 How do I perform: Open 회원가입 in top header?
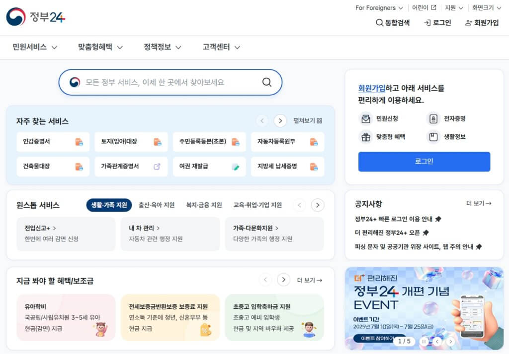click(x=482, y=23)
